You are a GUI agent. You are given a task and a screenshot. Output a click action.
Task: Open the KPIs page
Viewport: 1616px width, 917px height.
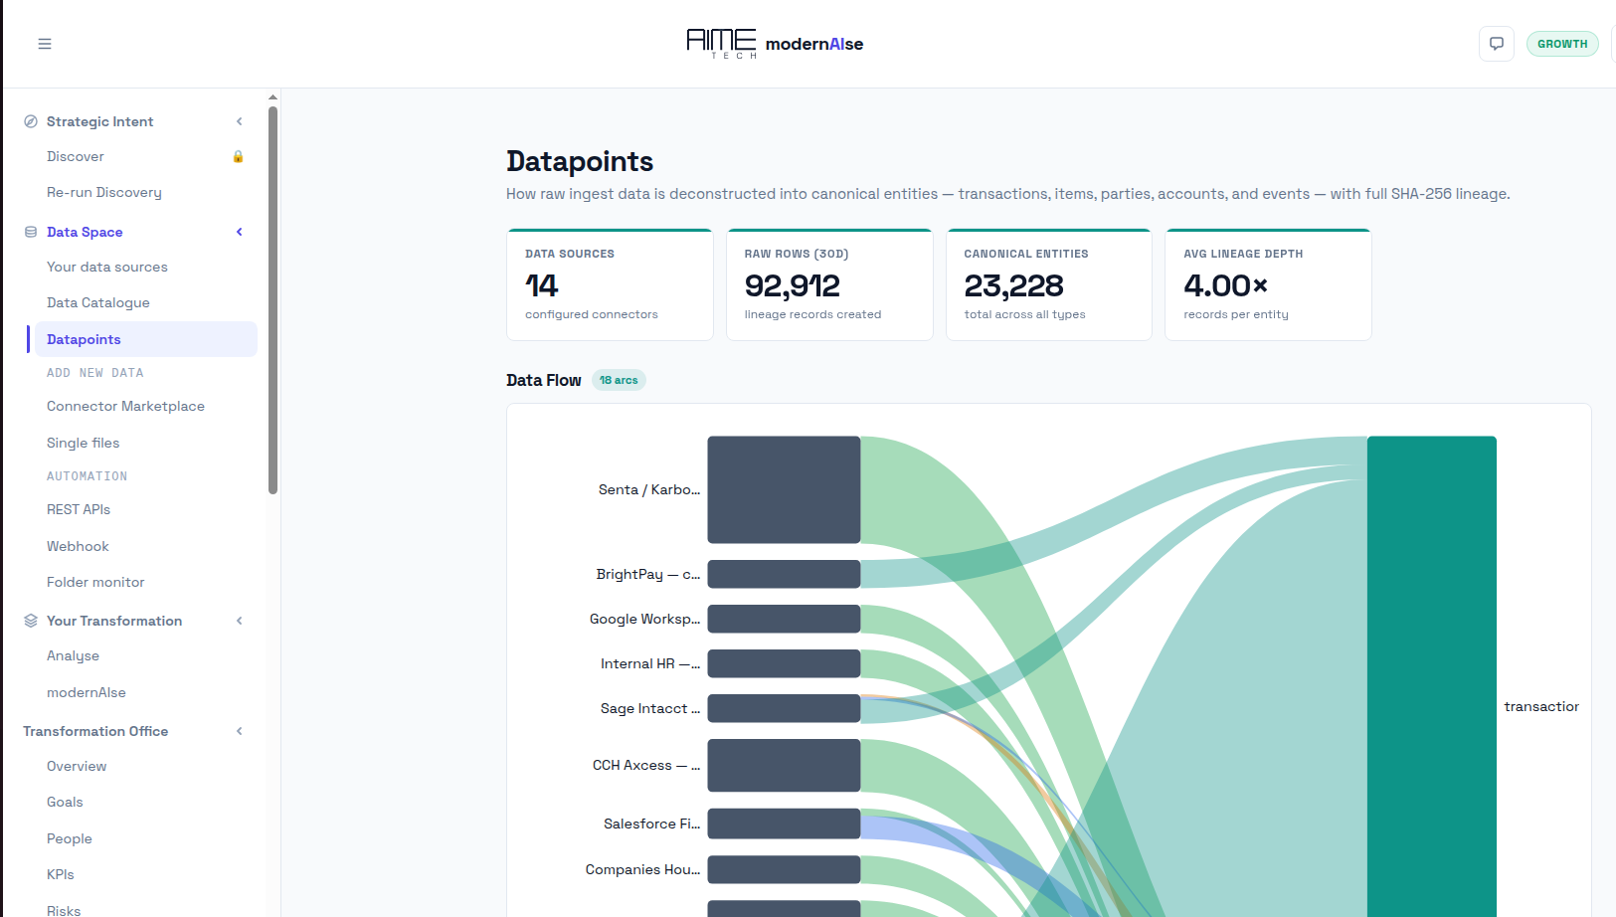click(x=61, y=874)
